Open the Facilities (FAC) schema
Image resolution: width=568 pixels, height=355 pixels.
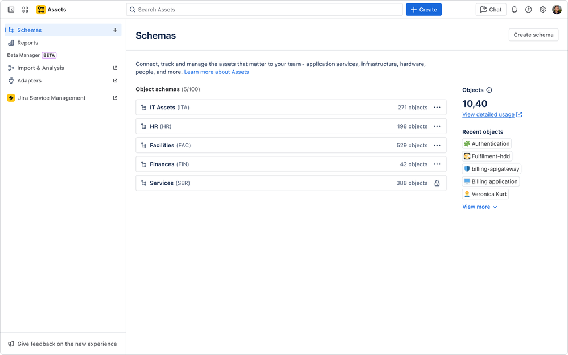click(291, 145)
